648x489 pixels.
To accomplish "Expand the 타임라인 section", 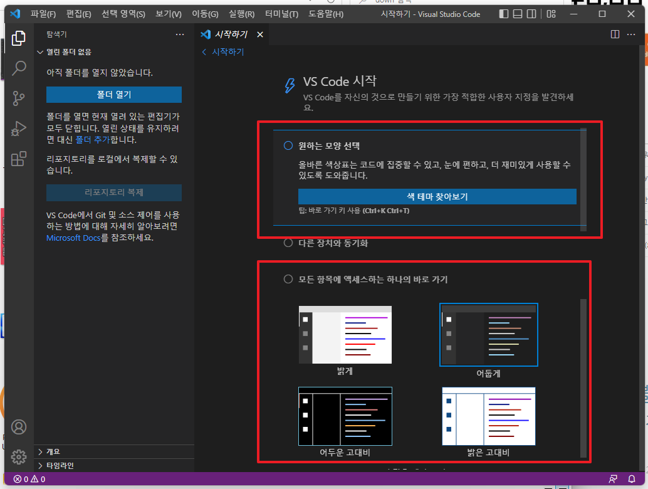I will (113, 465).
